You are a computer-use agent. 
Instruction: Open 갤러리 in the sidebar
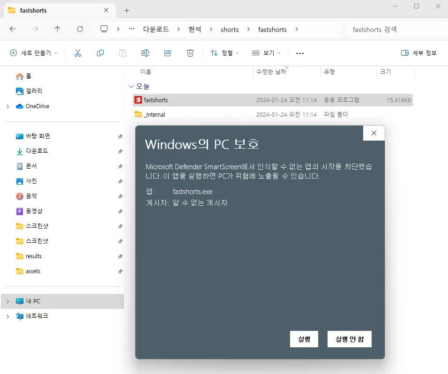pos(29,91)
